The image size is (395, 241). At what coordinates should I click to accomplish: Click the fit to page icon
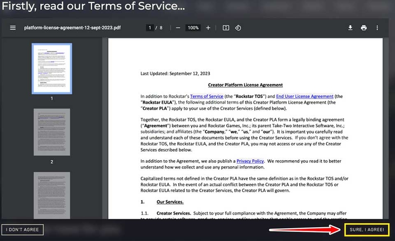226,28
